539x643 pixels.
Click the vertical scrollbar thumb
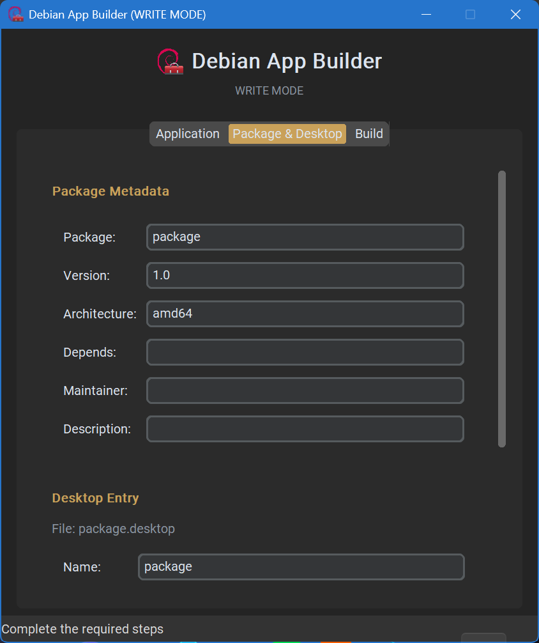502,309
